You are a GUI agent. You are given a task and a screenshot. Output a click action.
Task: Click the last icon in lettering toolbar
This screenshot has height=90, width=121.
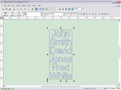click(108, 14)
